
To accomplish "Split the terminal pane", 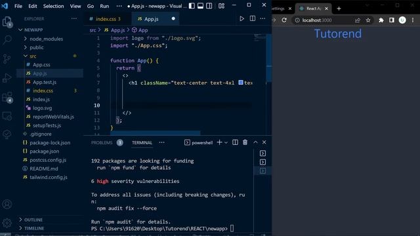I will pos(235,142).
